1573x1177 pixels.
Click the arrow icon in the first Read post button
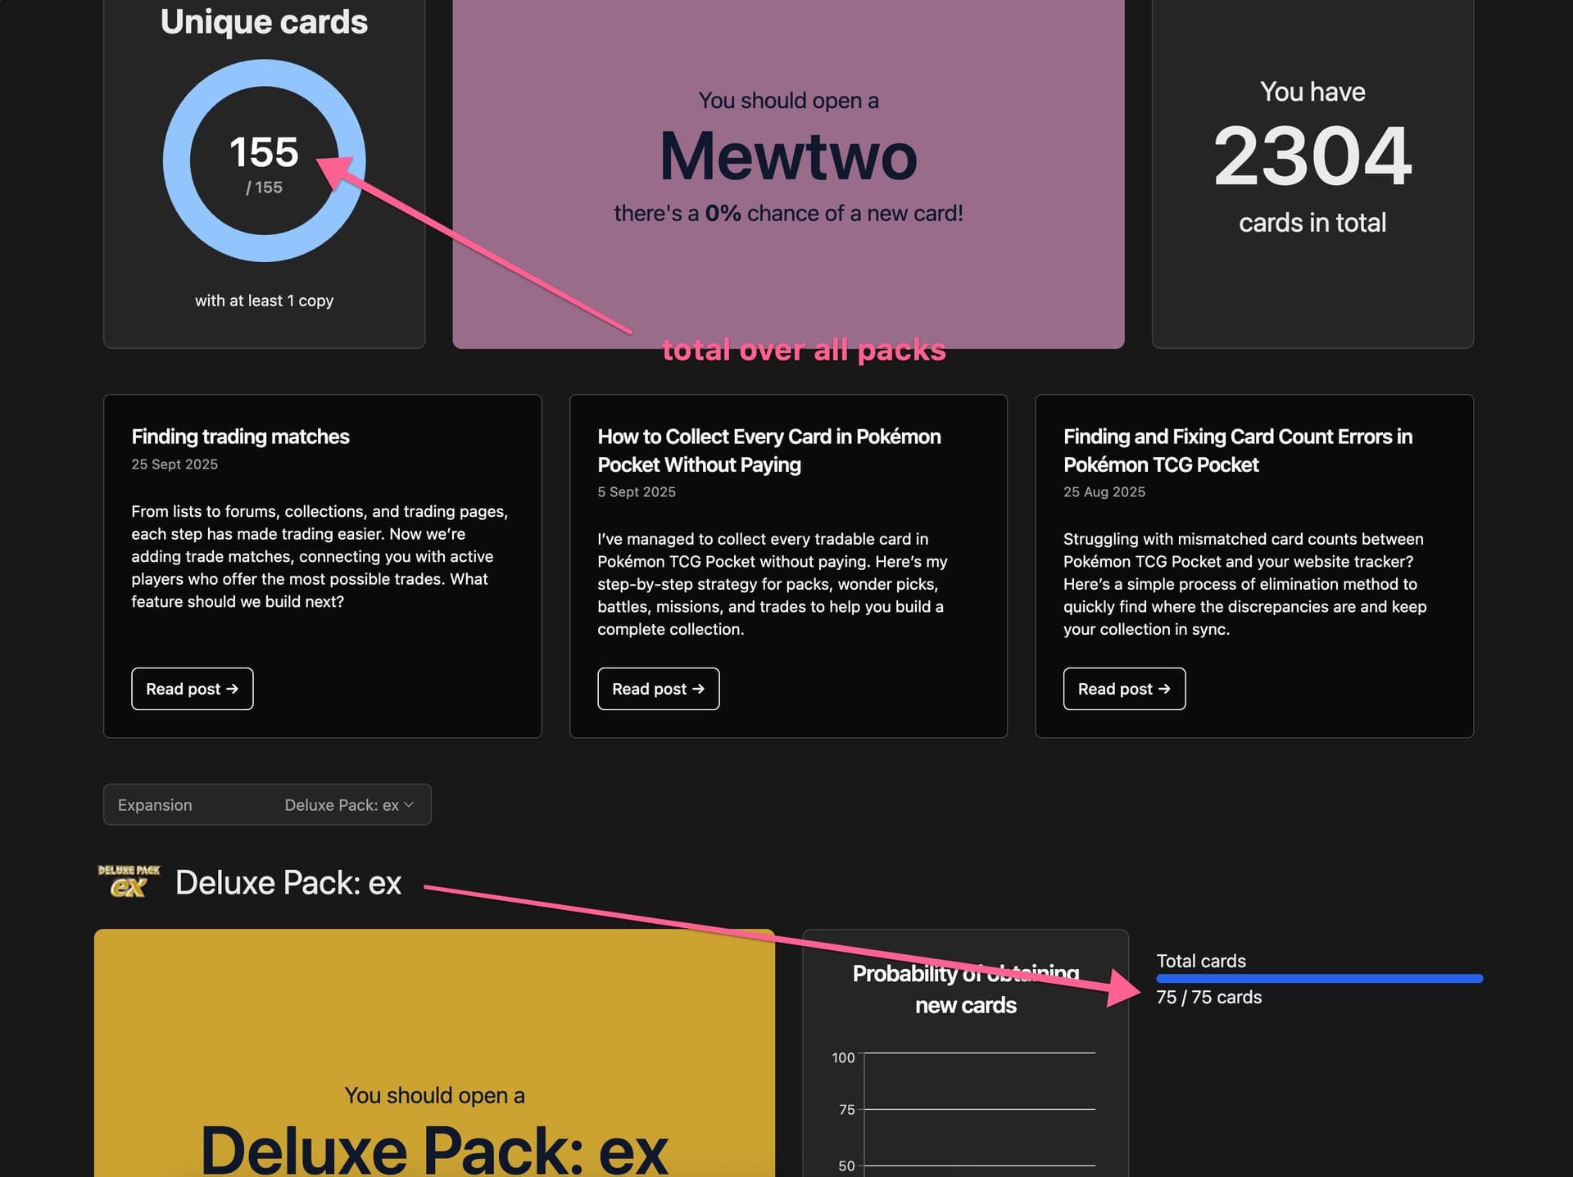click(x=233, y=689)
